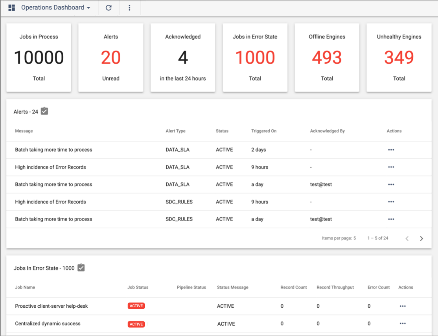This screenshot has height=336, width=438.
Task: Click the Record Throughput column header
Action: (335, 287)
